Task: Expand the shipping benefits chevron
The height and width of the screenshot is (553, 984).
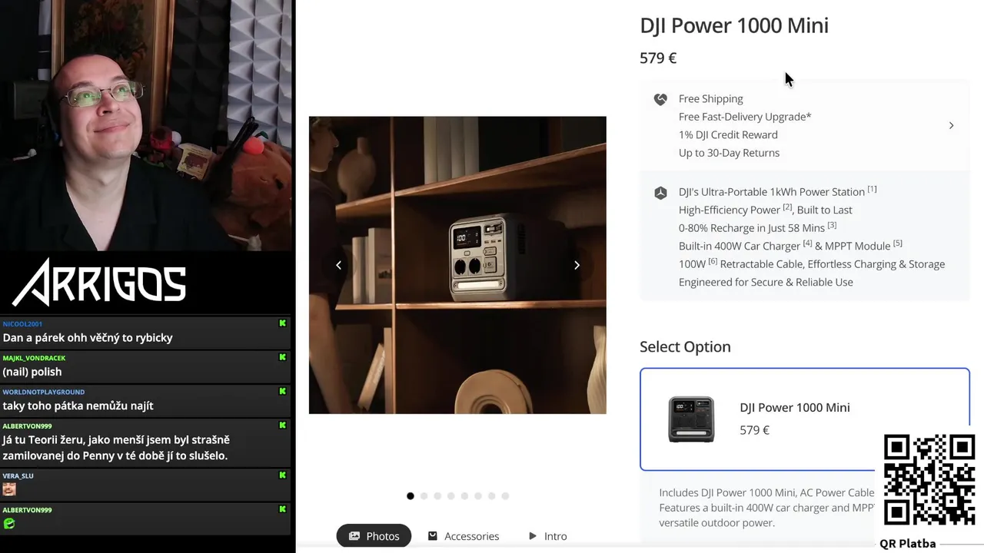Action: [951, 125]
